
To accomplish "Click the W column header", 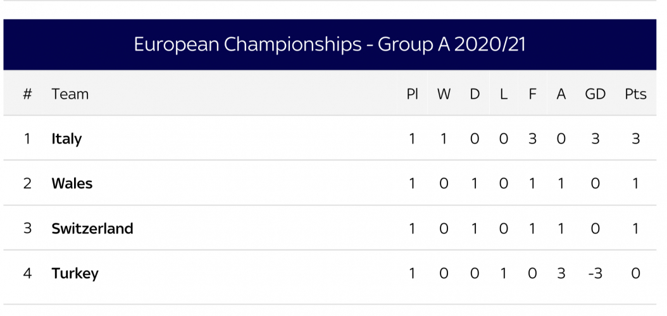I will point(444,94).
